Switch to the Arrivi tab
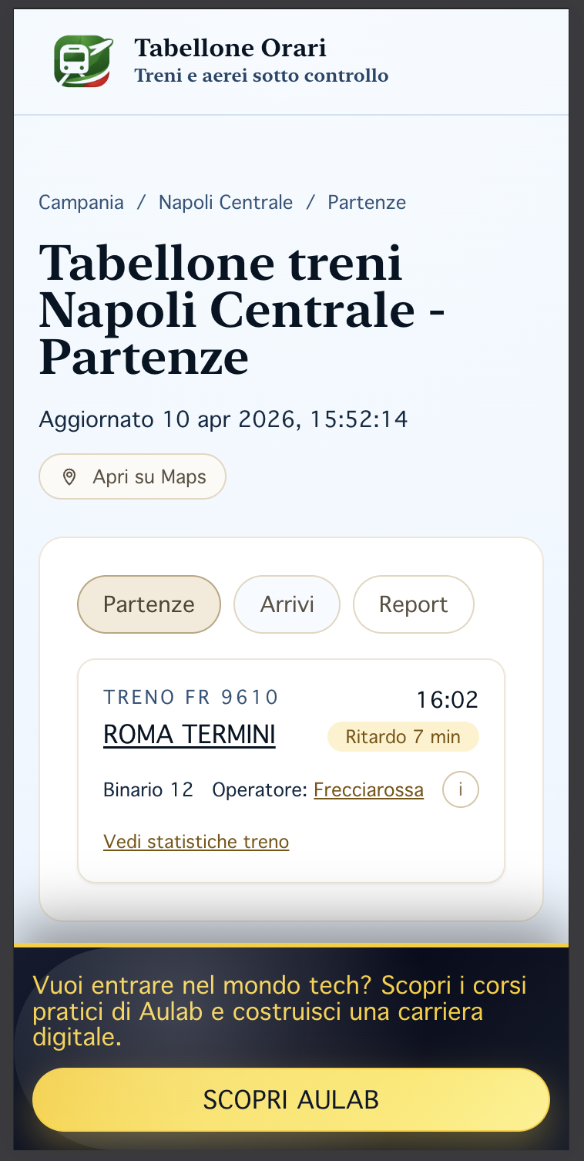This screenshot has width=584, height=1161. [x=287, y=604]
